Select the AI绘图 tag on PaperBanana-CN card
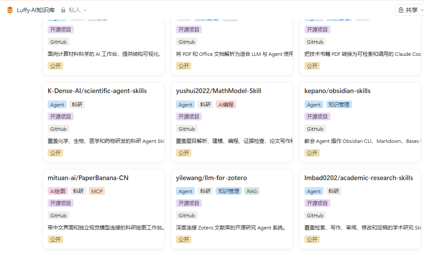424x255 pixels. [x=58, y=191]
